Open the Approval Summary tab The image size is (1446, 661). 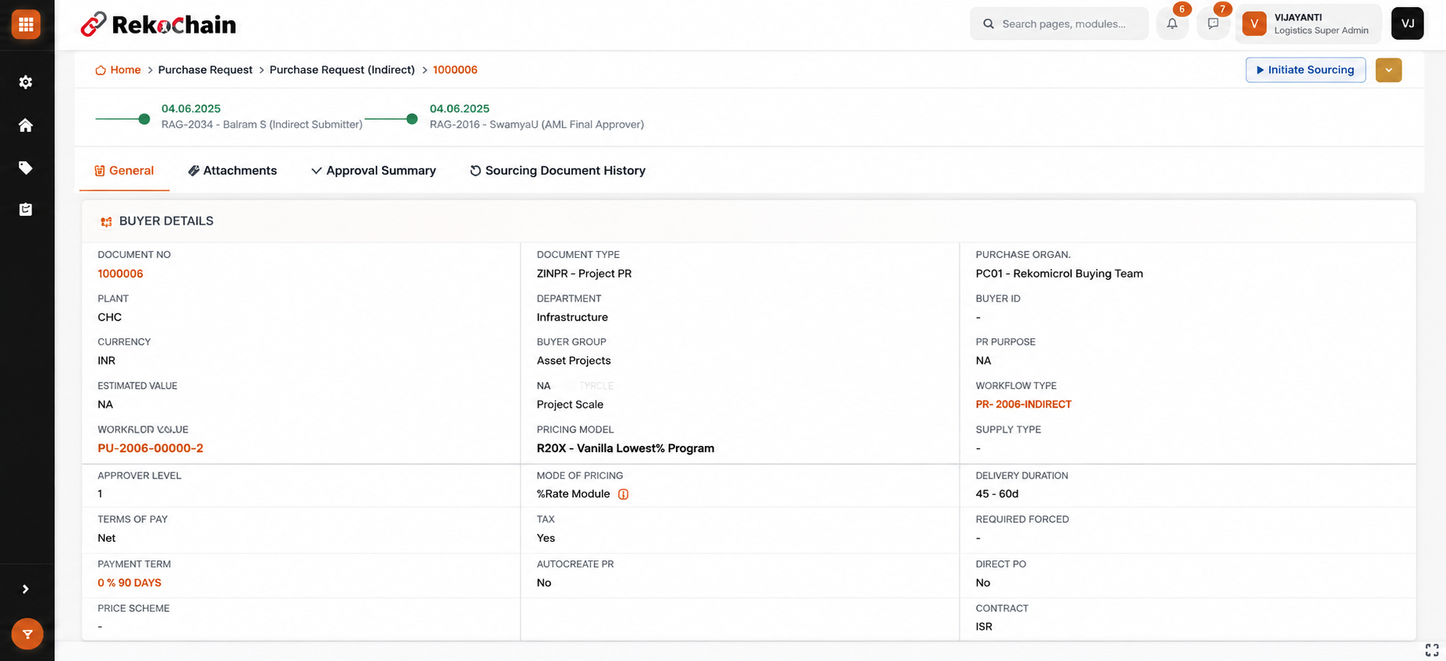coord(373,170)
